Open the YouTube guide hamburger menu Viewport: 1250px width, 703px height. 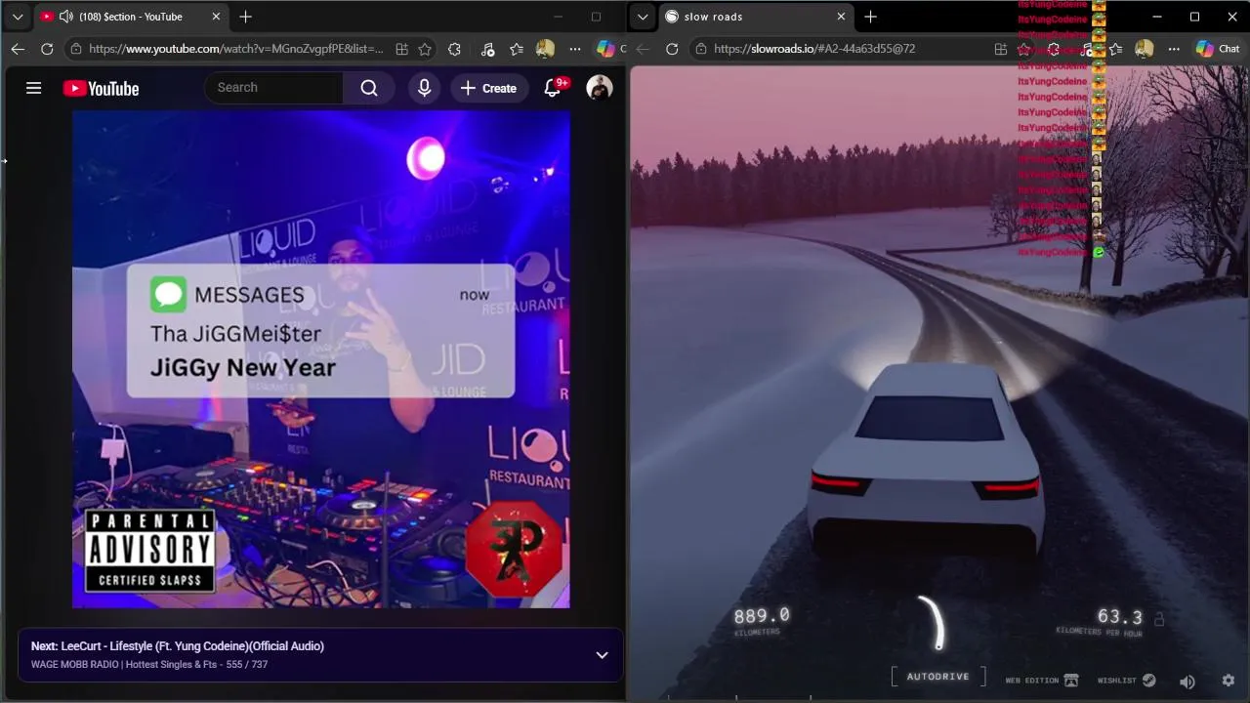(33, 88)
